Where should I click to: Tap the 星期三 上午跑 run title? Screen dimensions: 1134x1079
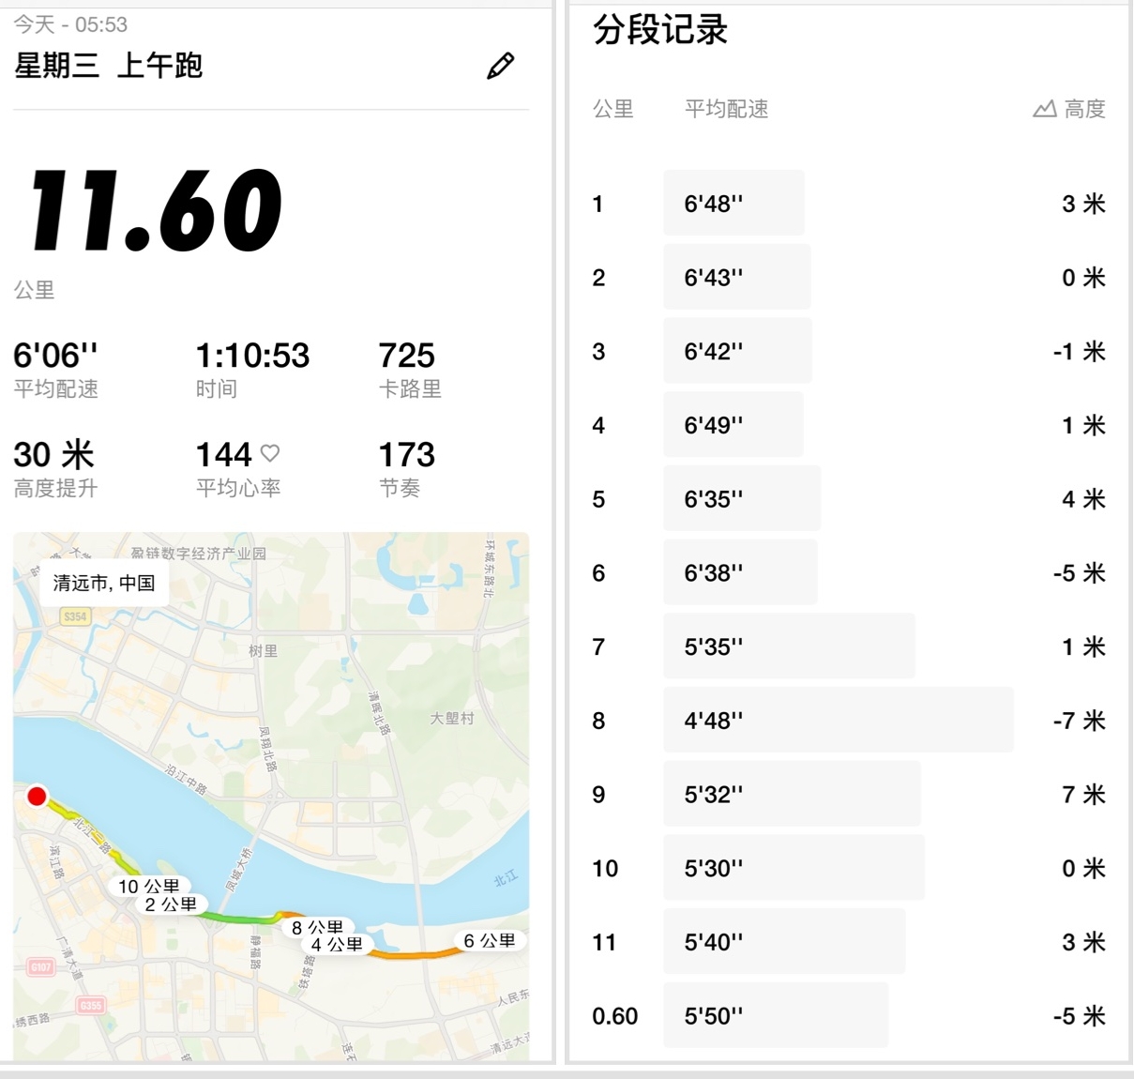(x=109, y=66)
